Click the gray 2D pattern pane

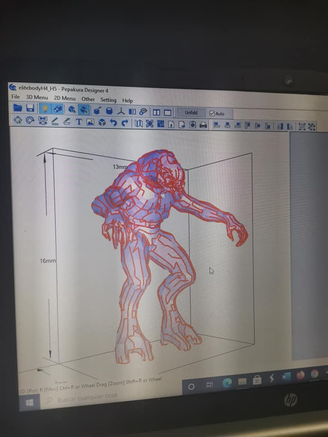click(x=309, y=246)
